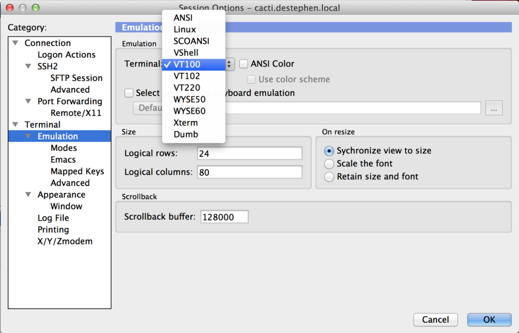The image size is (519, 333).
Task: Collapse the Emulation tree node
Action: [28, 136]
